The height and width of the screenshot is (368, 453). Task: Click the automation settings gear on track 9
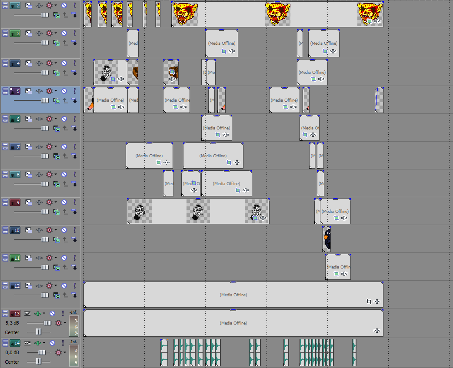(x=50, y=202)
